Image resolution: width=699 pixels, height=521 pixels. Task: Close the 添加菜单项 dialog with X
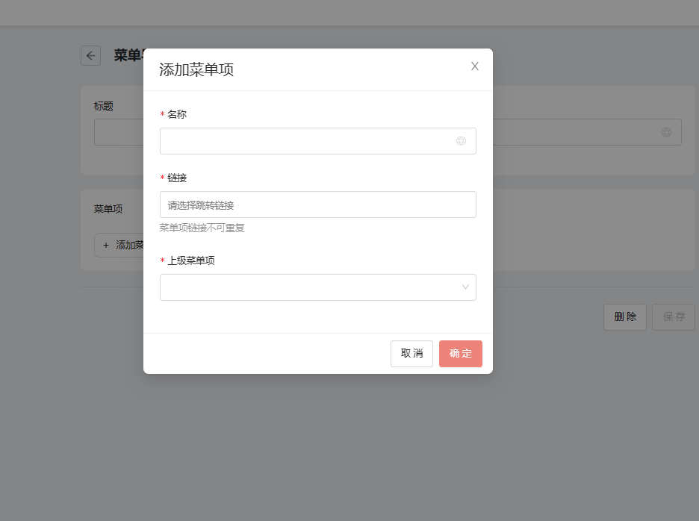pos(475,66)
